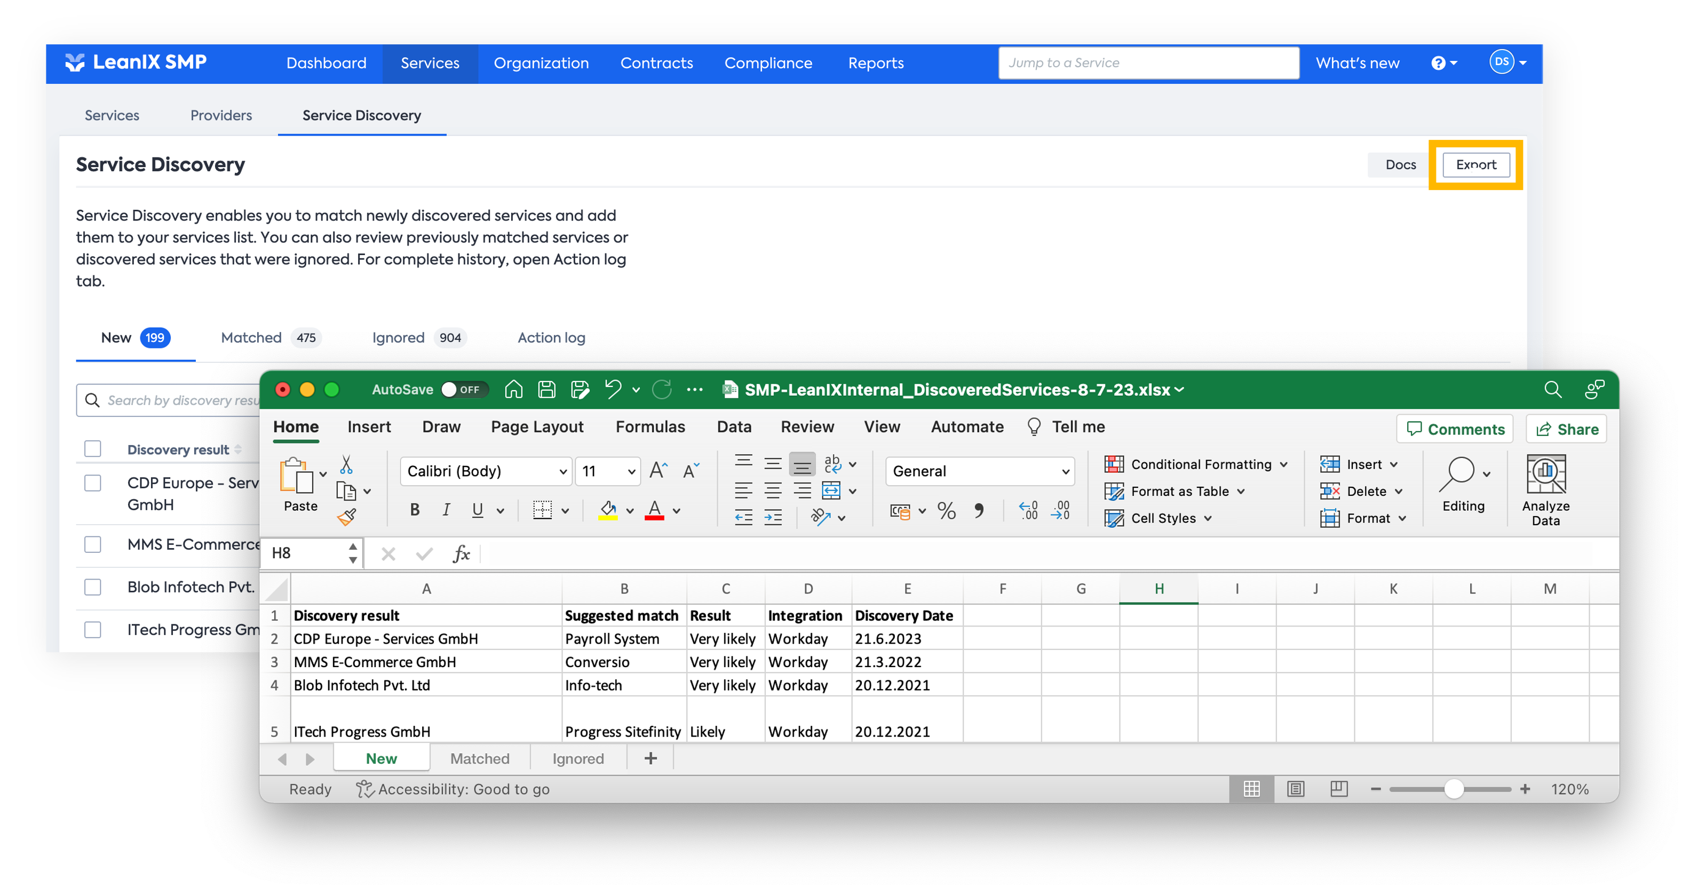This screenshot has width=1690, height=895.
Task: Expand Cell Styles menu
Action: tap(1159, 518)
